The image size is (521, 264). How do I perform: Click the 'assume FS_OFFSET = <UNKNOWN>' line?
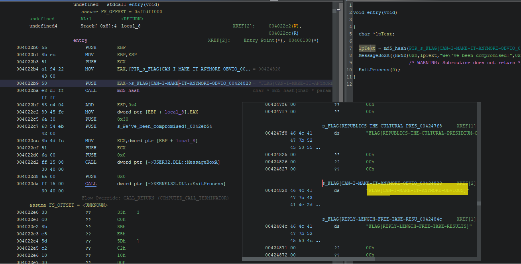68,205
